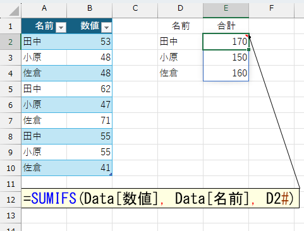Click cell B8 with value 55
Viewport: 304px width, 231px height.
point(90,136)
